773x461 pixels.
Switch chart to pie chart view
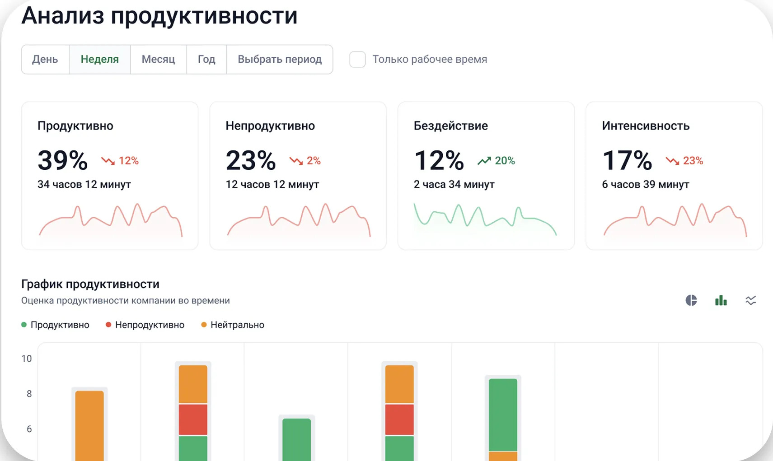tap(691, 300)
